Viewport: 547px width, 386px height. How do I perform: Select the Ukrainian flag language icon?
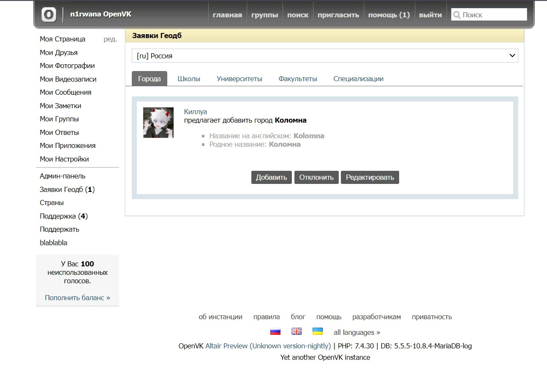318,331
